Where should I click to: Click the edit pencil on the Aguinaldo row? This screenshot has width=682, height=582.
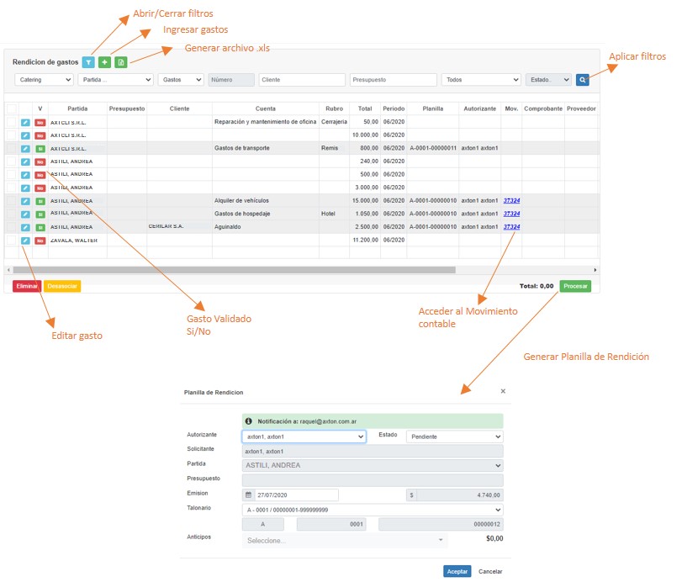25,227
